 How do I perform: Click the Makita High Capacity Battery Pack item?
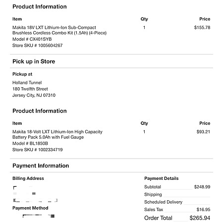pos(57,134)
